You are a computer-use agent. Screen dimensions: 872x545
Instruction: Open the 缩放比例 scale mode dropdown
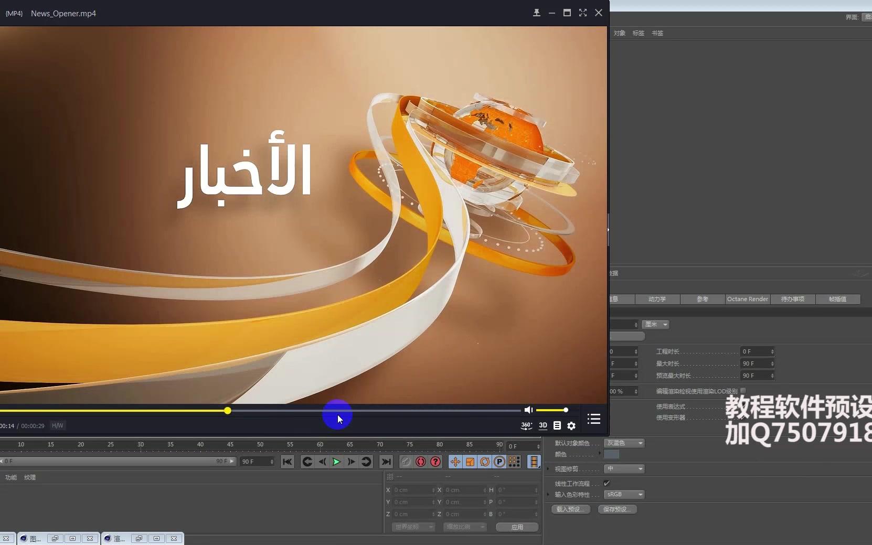465,527
